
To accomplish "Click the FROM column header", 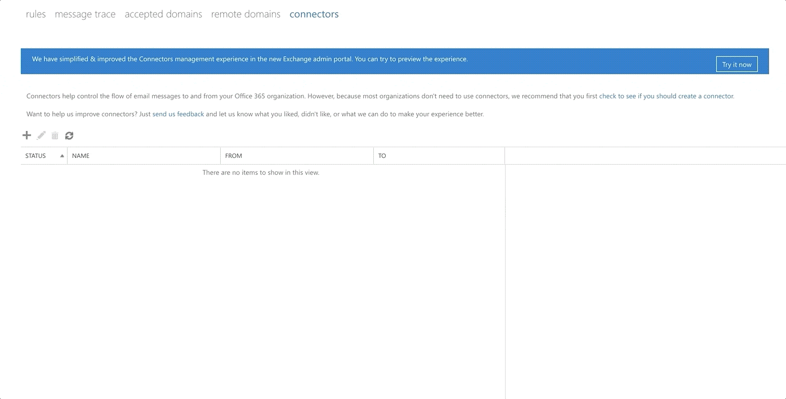I will pos(233,156).
